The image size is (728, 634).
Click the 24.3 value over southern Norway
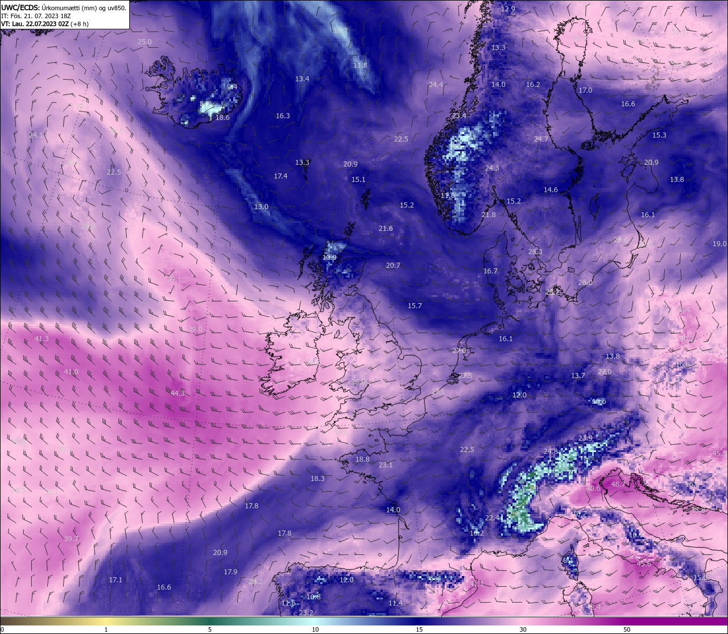[492, 168]
